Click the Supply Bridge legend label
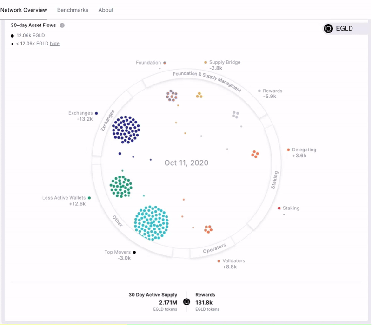 [x=225, y=62]
